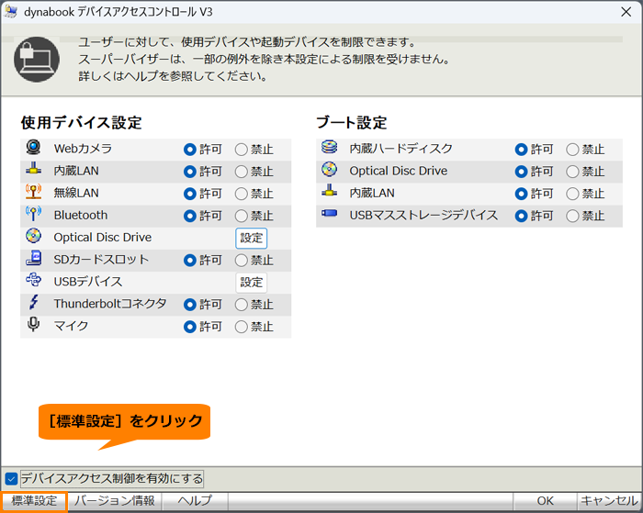Open ヘルプ

click(195, 501)
